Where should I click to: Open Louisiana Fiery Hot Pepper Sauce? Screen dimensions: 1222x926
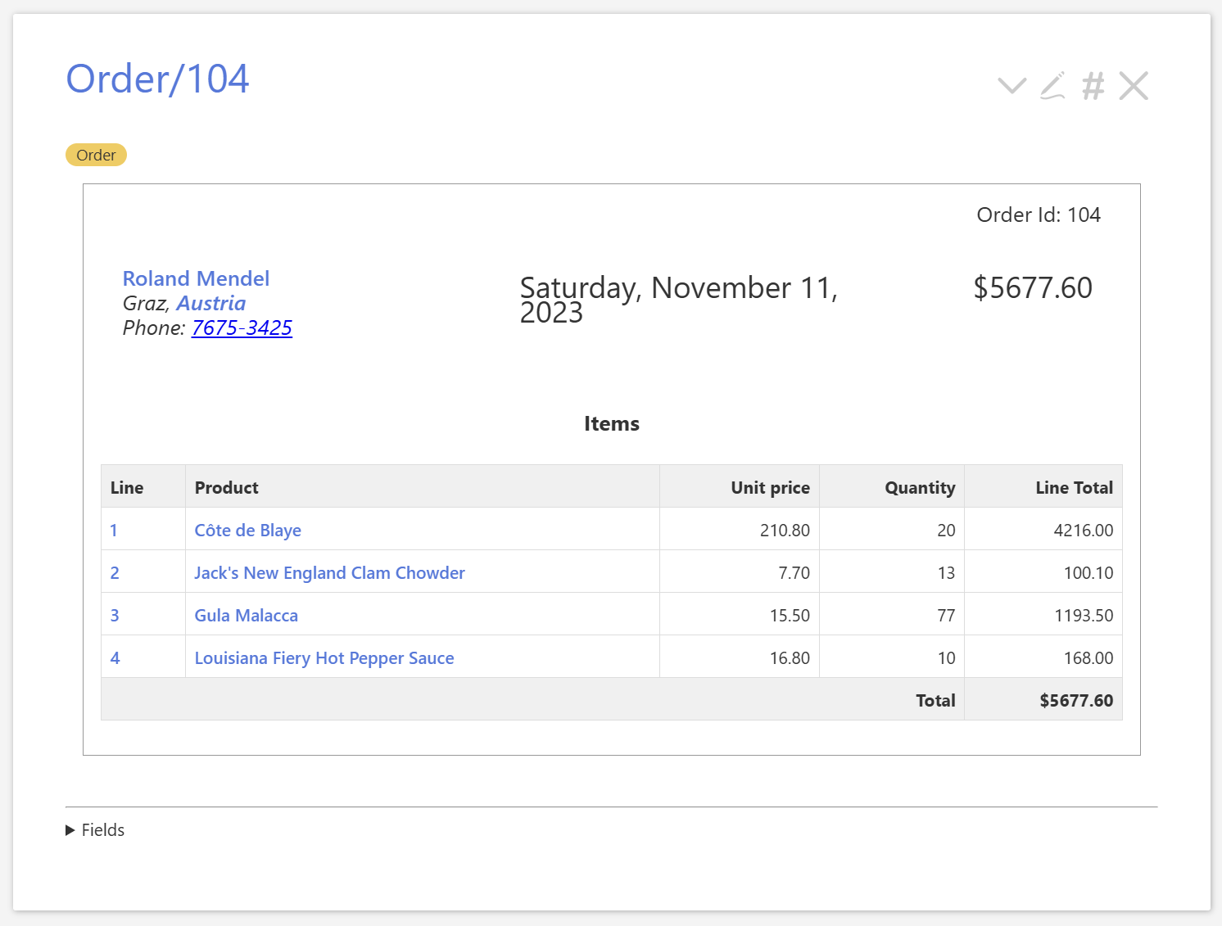tap(324, 658)
